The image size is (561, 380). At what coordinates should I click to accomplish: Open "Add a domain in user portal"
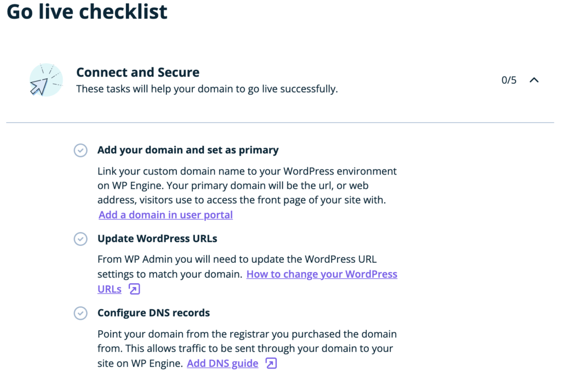[x=165, y=215]
